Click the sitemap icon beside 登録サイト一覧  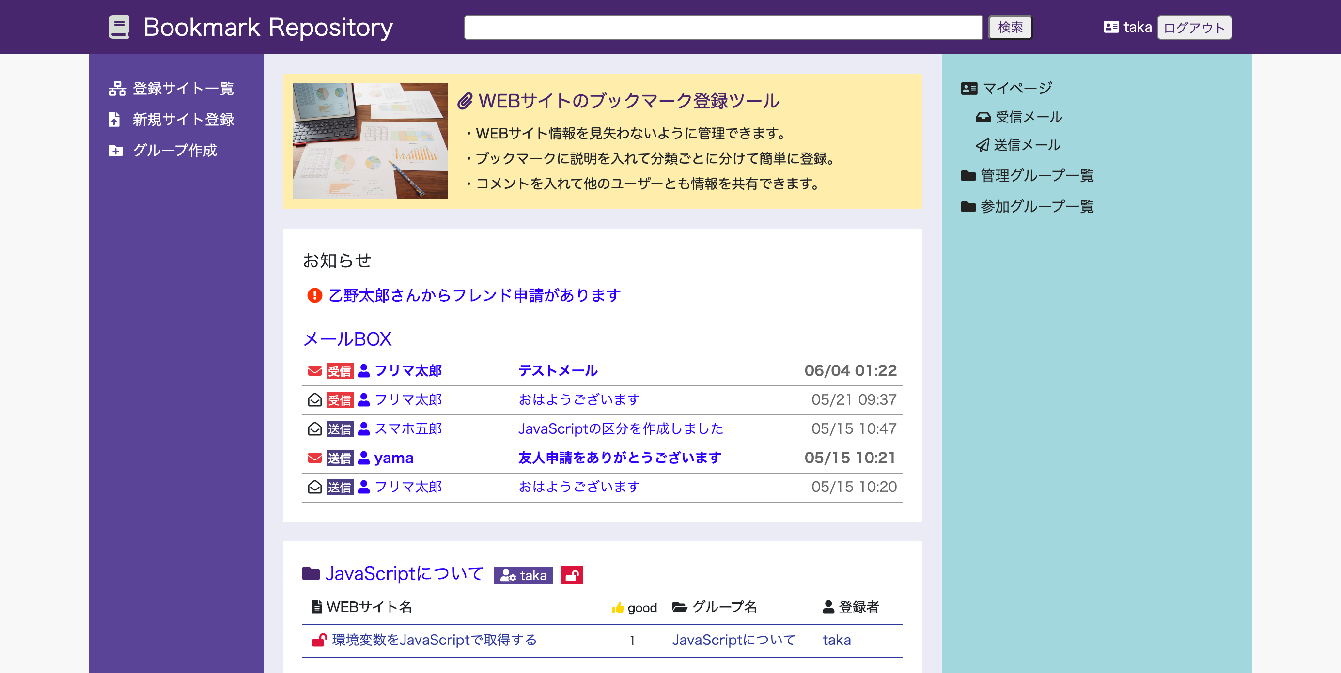coord(117,89)
